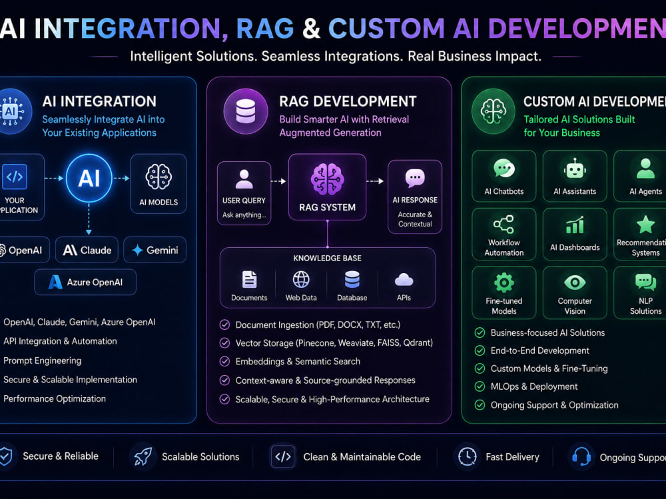Image resolution: width=666 pixels, height=499 pixels.
Task: Click the RAG Development database icon
Action: coord(246,111)
